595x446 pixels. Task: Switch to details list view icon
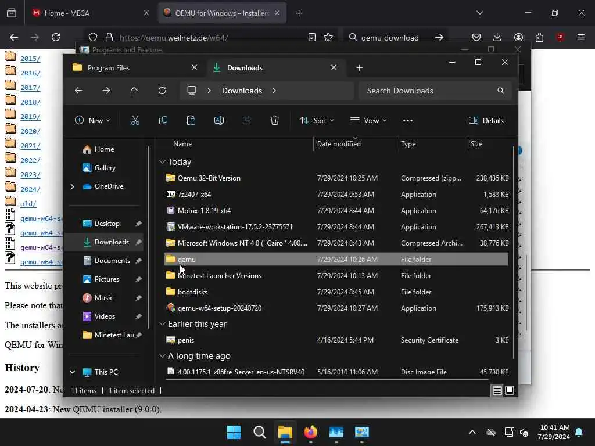[497, 390]
